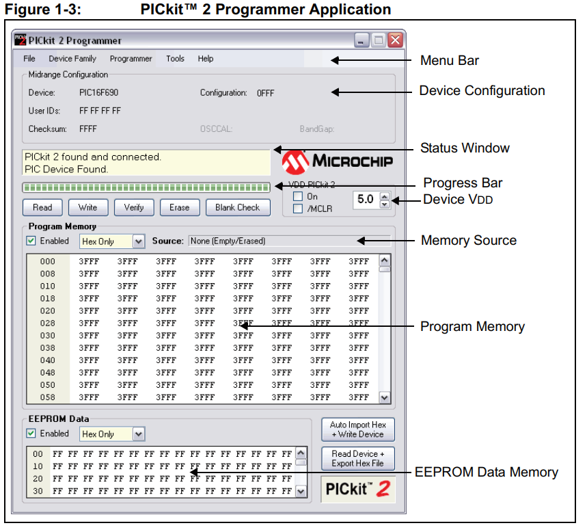
Task: Click the status message window
Action: 146,163
